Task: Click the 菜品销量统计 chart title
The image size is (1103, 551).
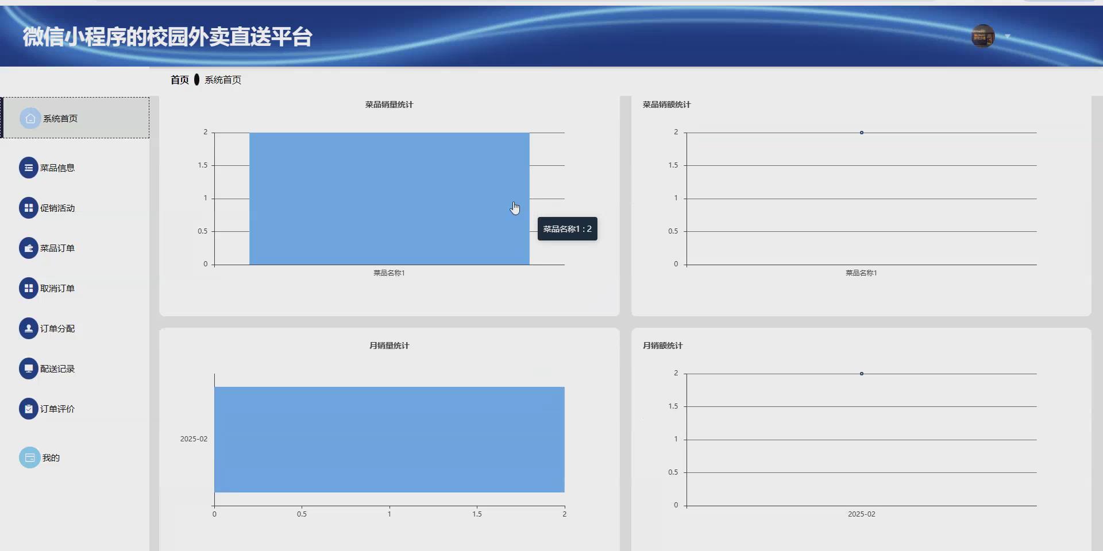Action: point(389,104)
